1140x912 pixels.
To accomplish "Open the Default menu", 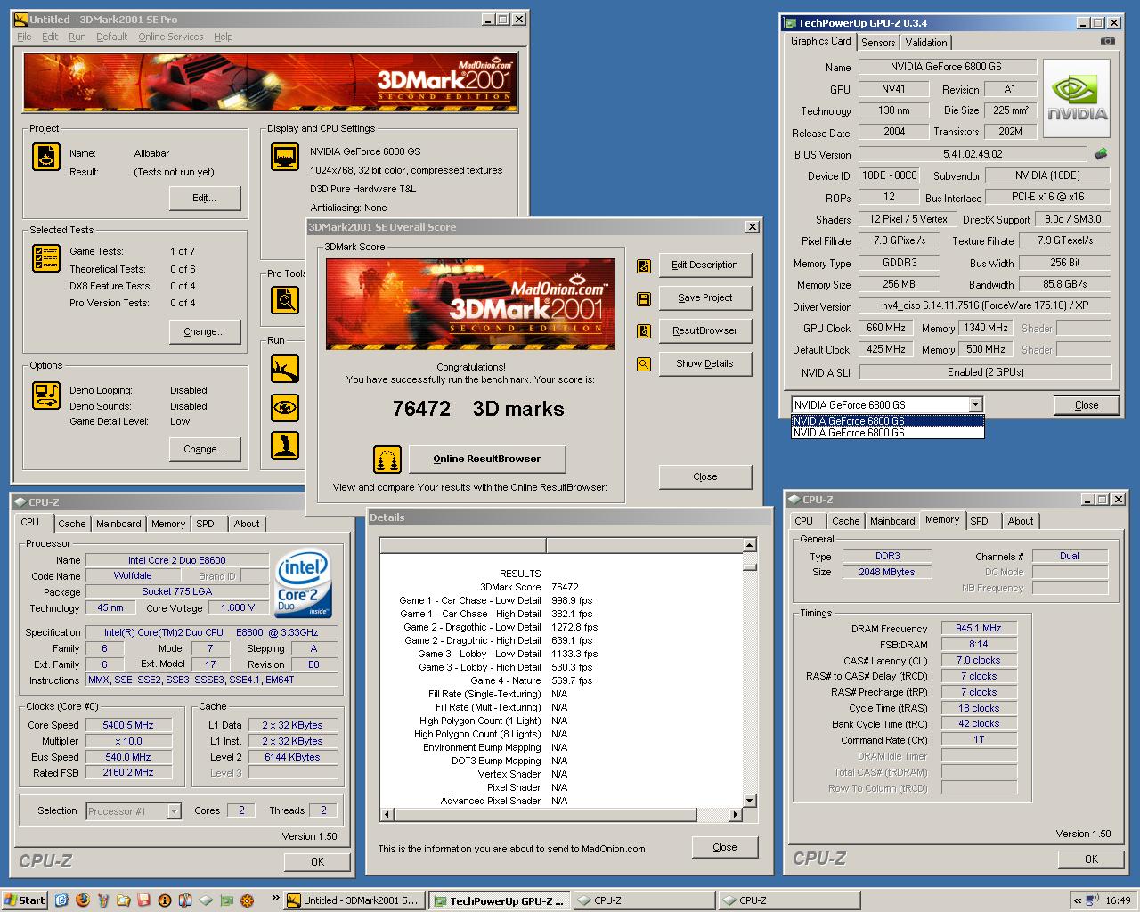I will [112, 37].
